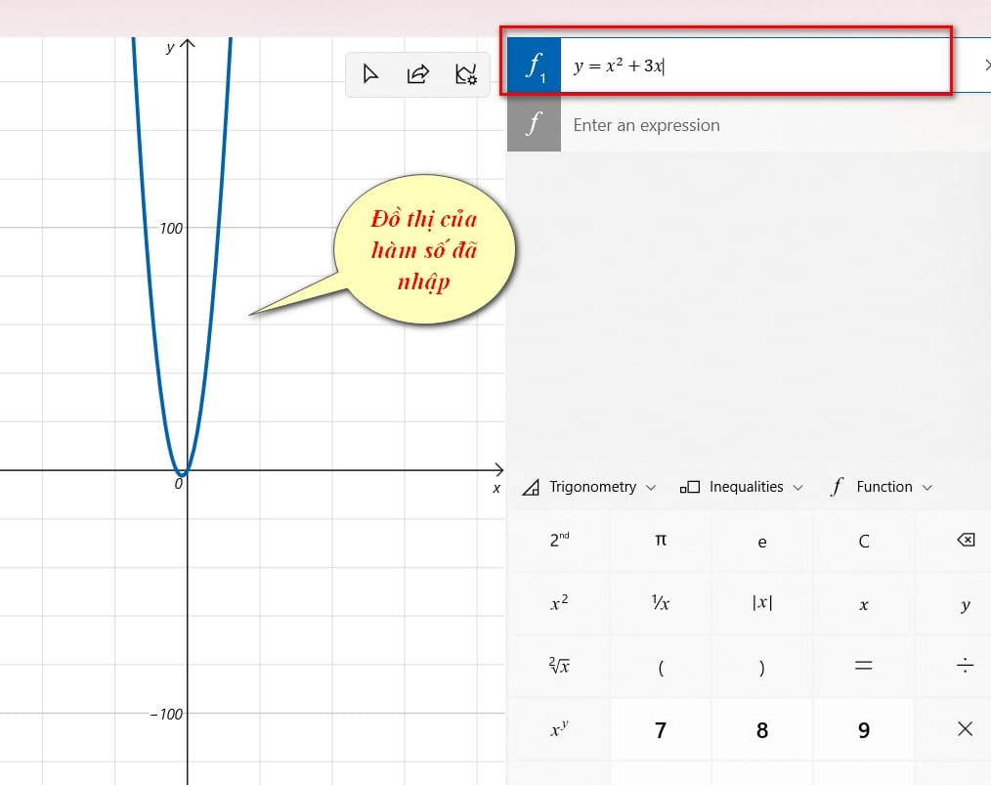The width and height of the screenshot is (991, 785).
Task: Click the reciprocal 1/x key
Action: tap(661, 603)
